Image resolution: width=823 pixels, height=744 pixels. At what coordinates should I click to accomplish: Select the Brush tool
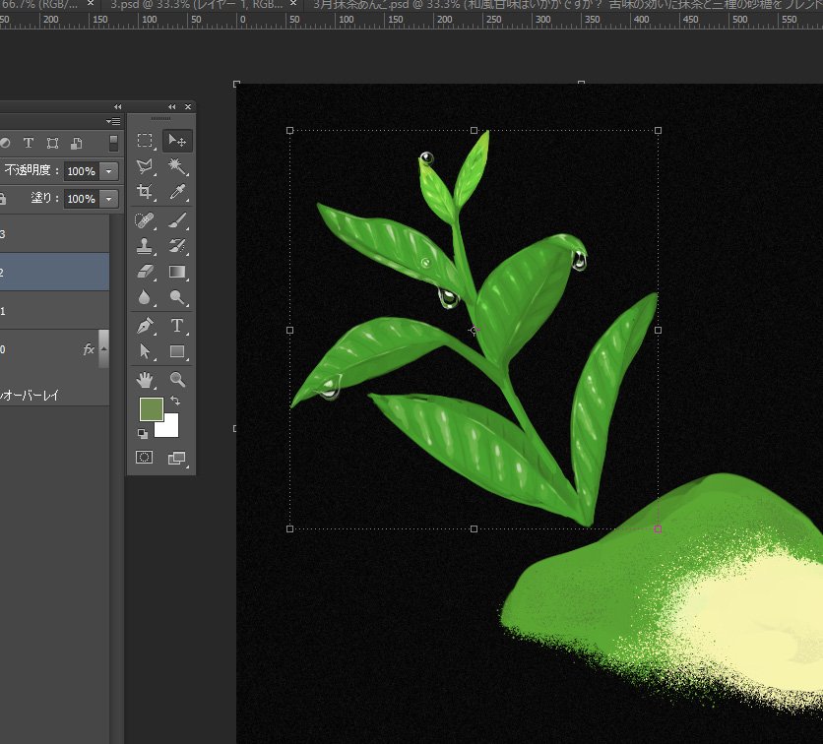[x=177, y=220]
